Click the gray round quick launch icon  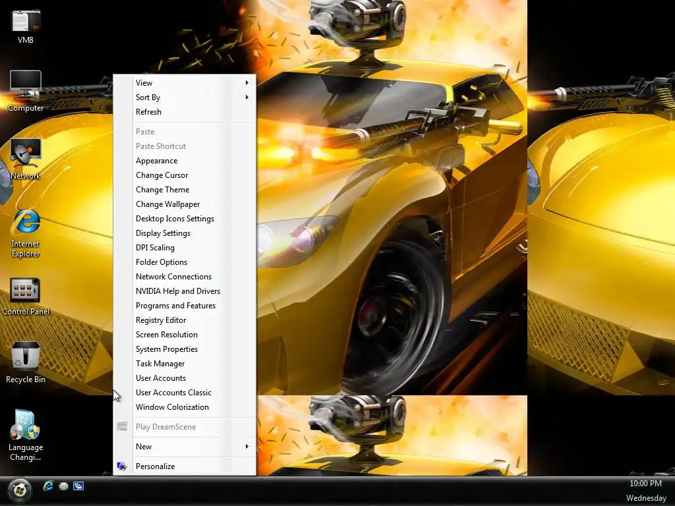63,486
